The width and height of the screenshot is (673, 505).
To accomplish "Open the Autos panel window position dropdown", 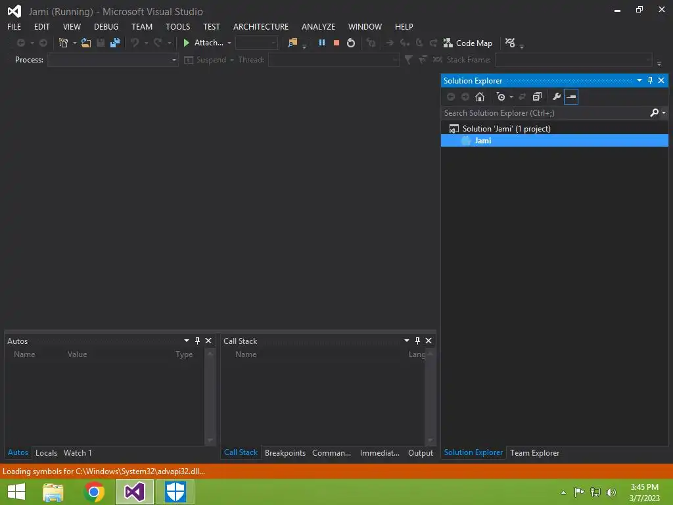I will (187, 341).
